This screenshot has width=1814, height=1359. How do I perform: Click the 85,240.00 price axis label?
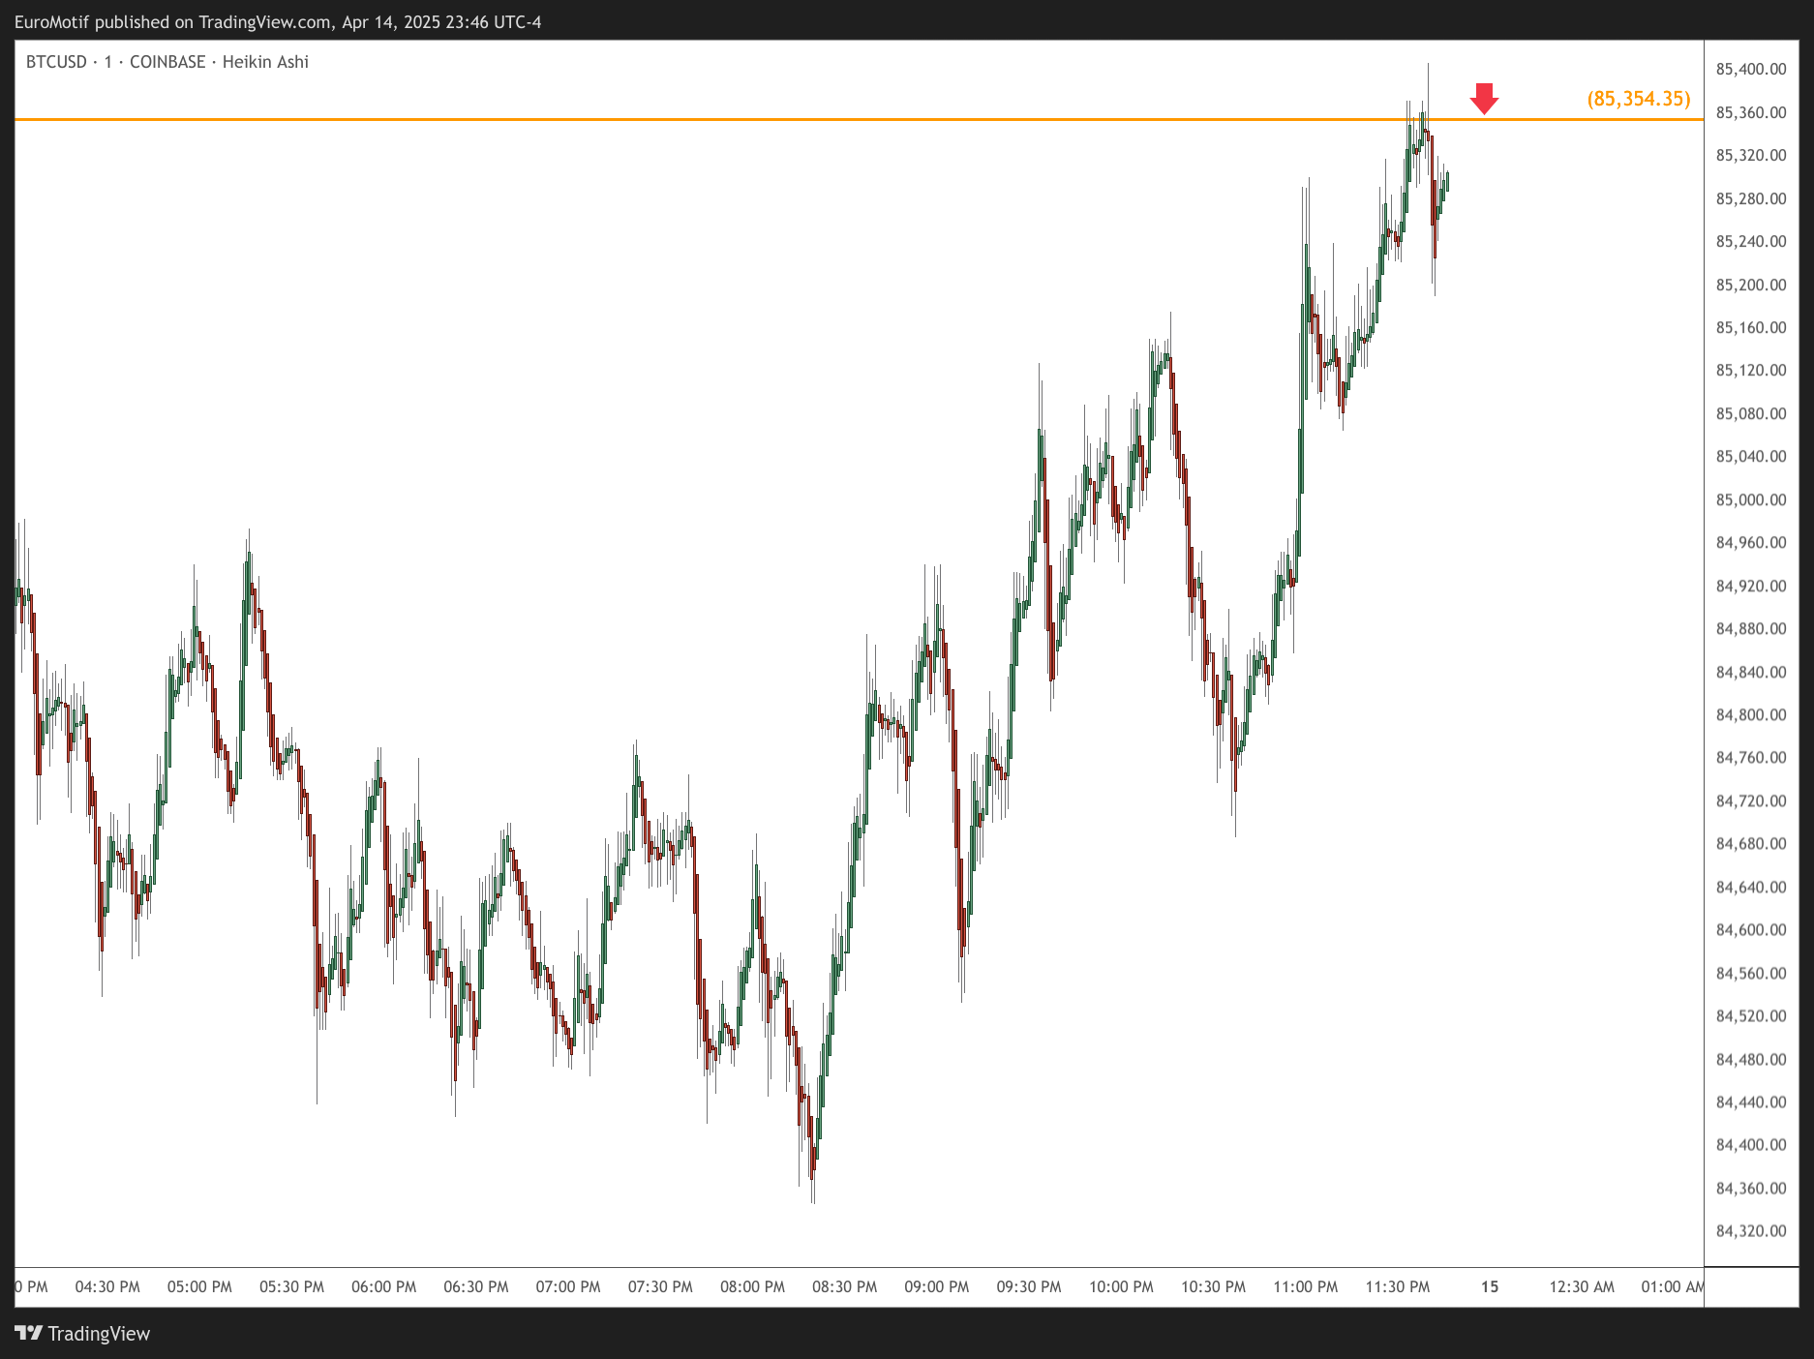point(1751,241)
